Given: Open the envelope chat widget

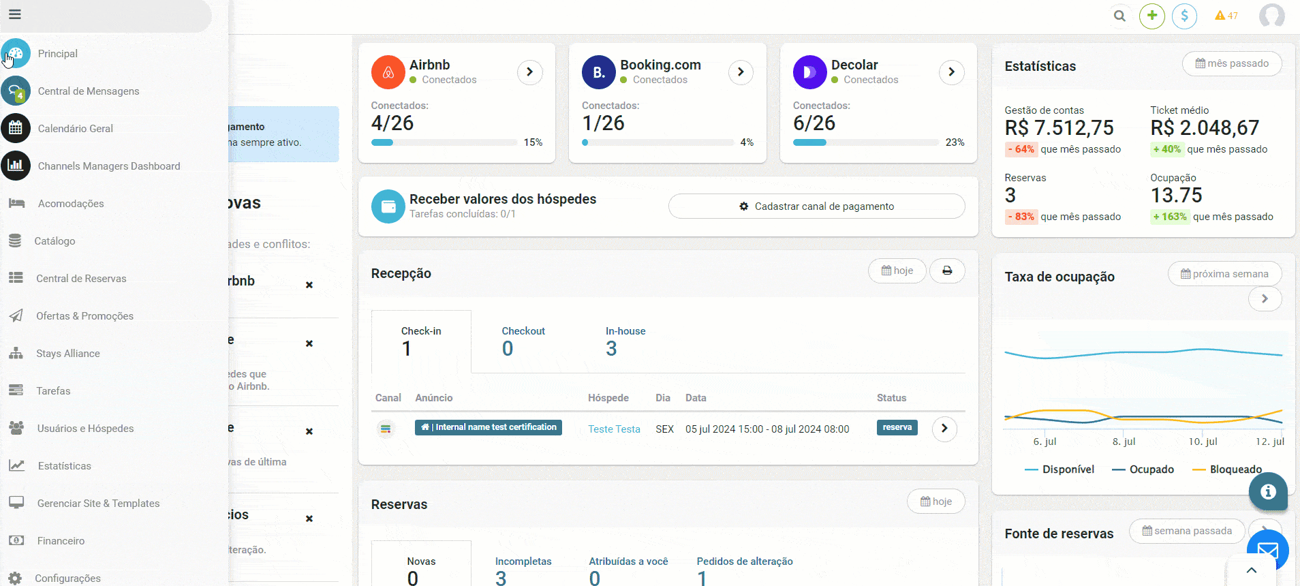Looking at the screenshot, I should 1268,551.
